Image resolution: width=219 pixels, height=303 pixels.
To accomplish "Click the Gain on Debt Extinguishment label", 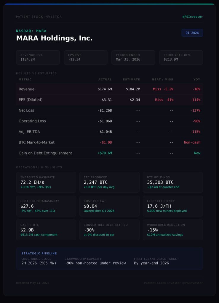I will [x=45, y=153].
